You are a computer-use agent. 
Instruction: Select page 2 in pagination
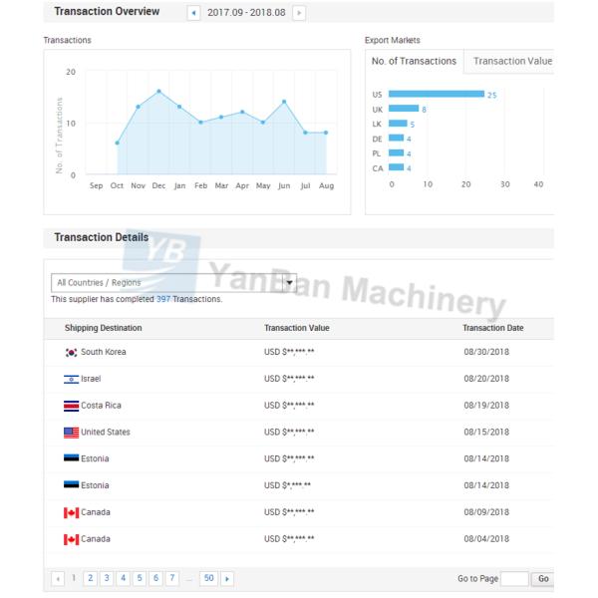coord(90,578)
